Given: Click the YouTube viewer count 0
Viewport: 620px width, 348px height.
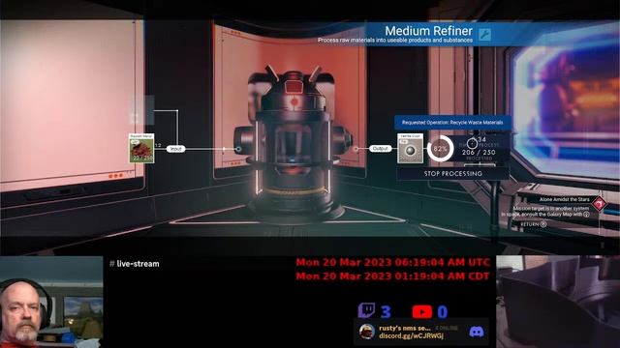Looking at the screenshot, I should [443, 312].
